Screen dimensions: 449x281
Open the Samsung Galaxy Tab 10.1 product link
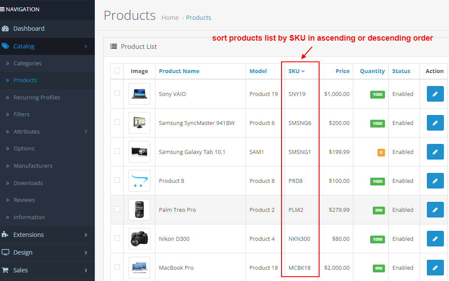pos(192,152)
